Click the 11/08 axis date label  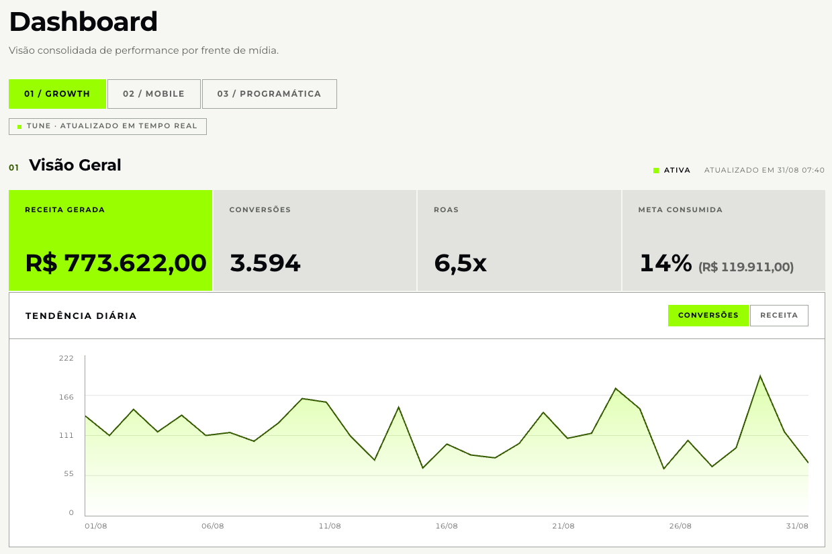(330, 526)
